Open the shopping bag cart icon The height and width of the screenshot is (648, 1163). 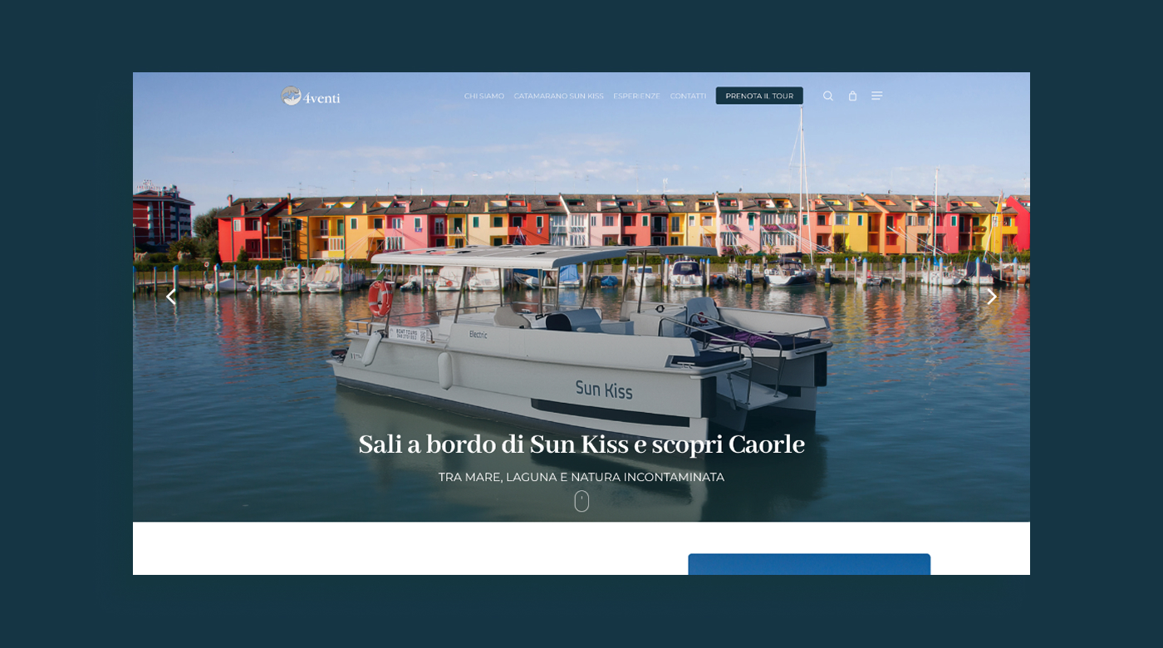(852, 96)
